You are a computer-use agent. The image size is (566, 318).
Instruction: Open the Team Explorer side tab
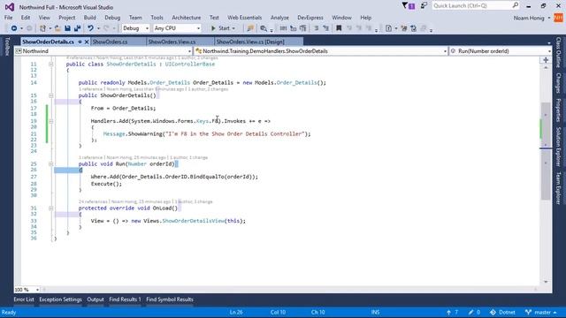(558, 187)
